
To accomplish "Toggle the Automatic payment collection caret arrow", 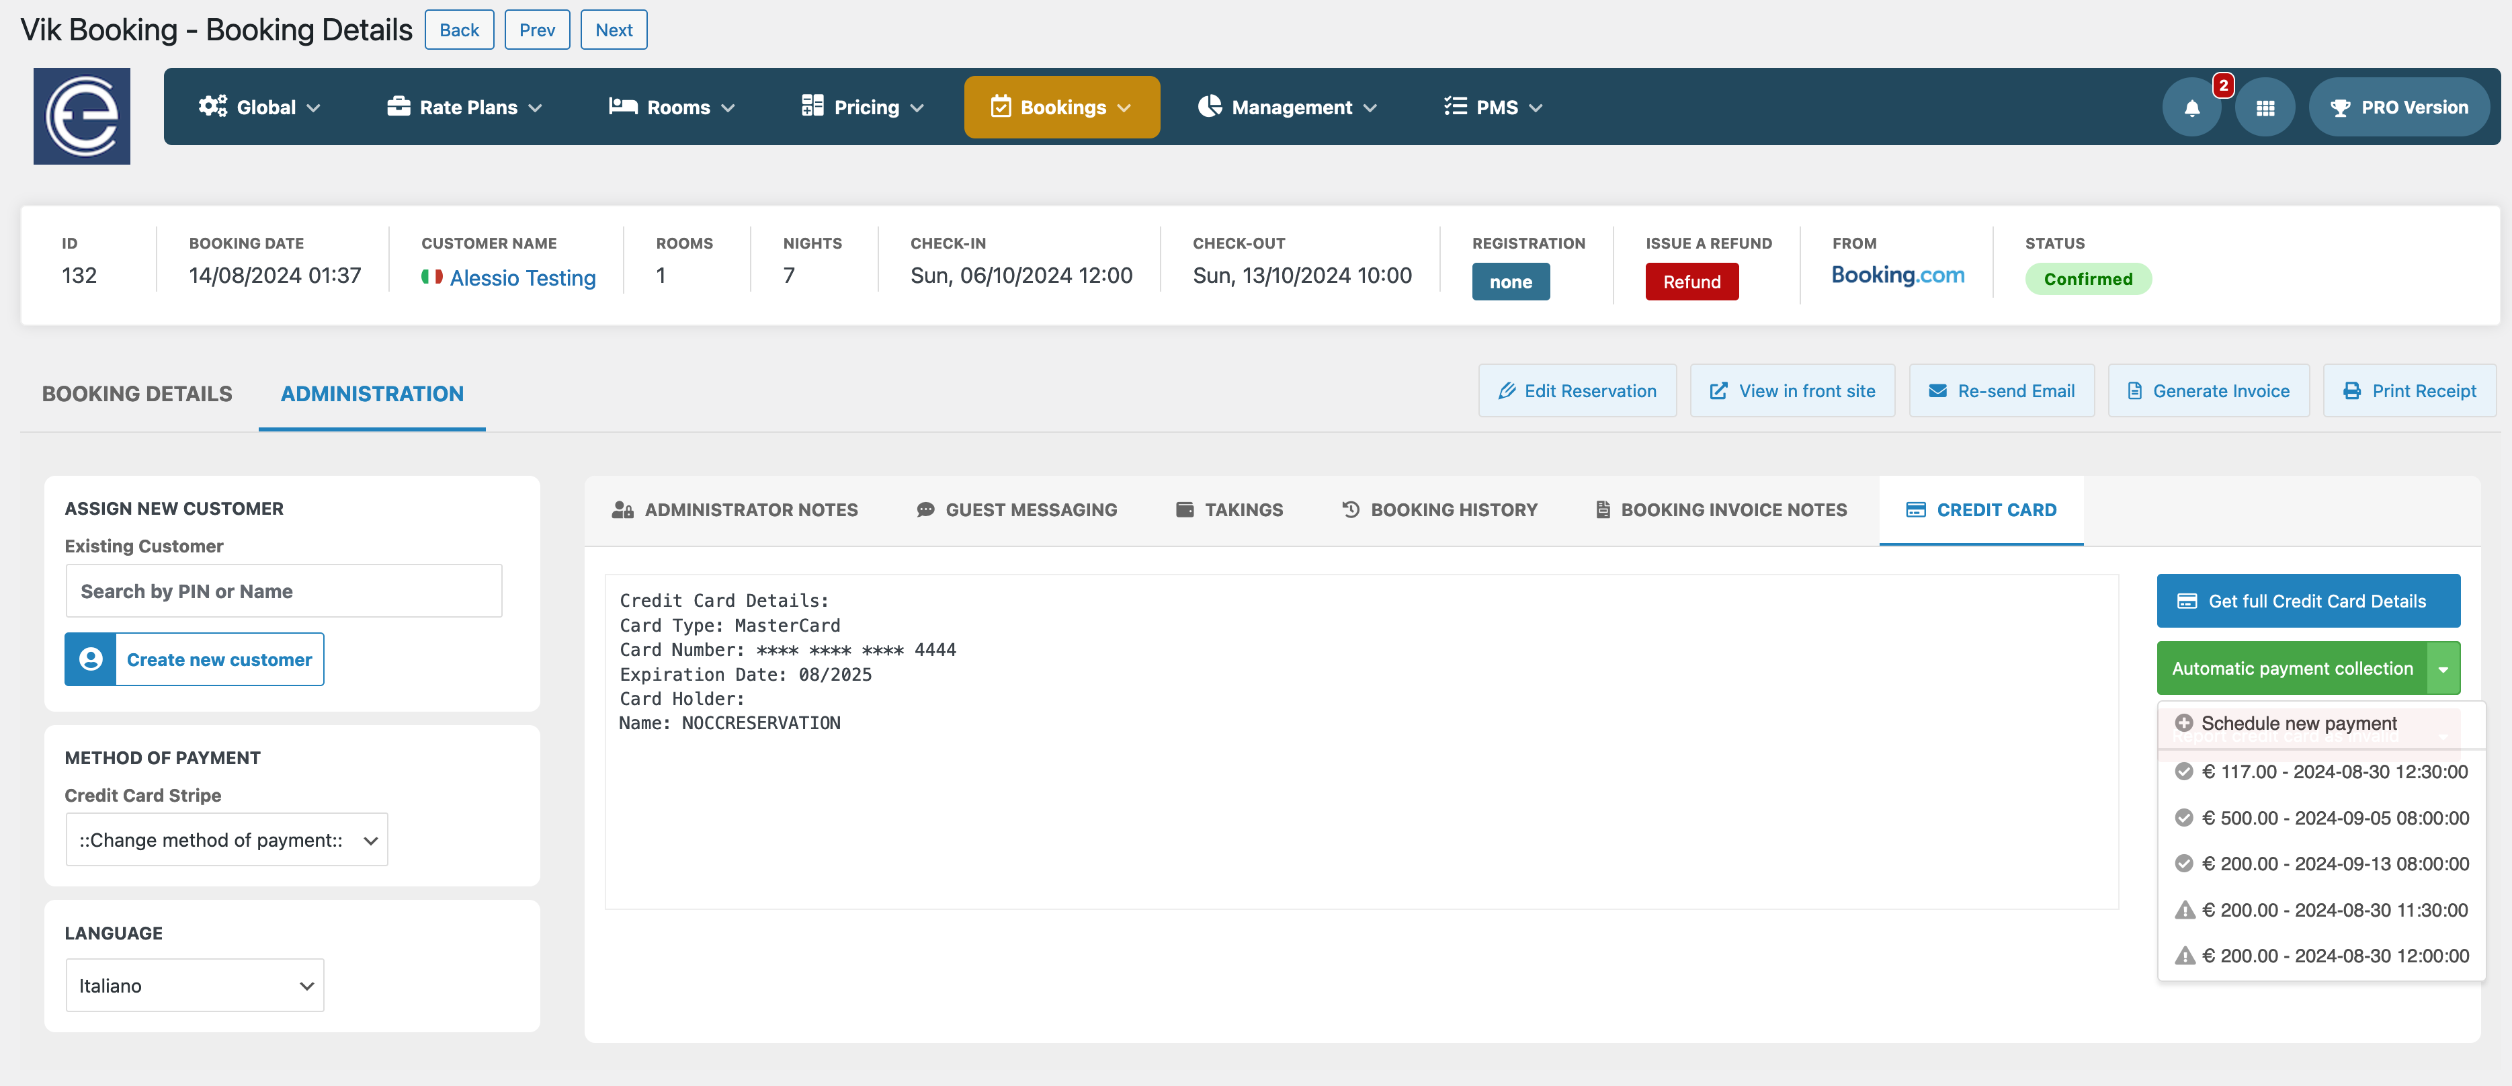I will pyautogui.click(x=2443, y=669).
